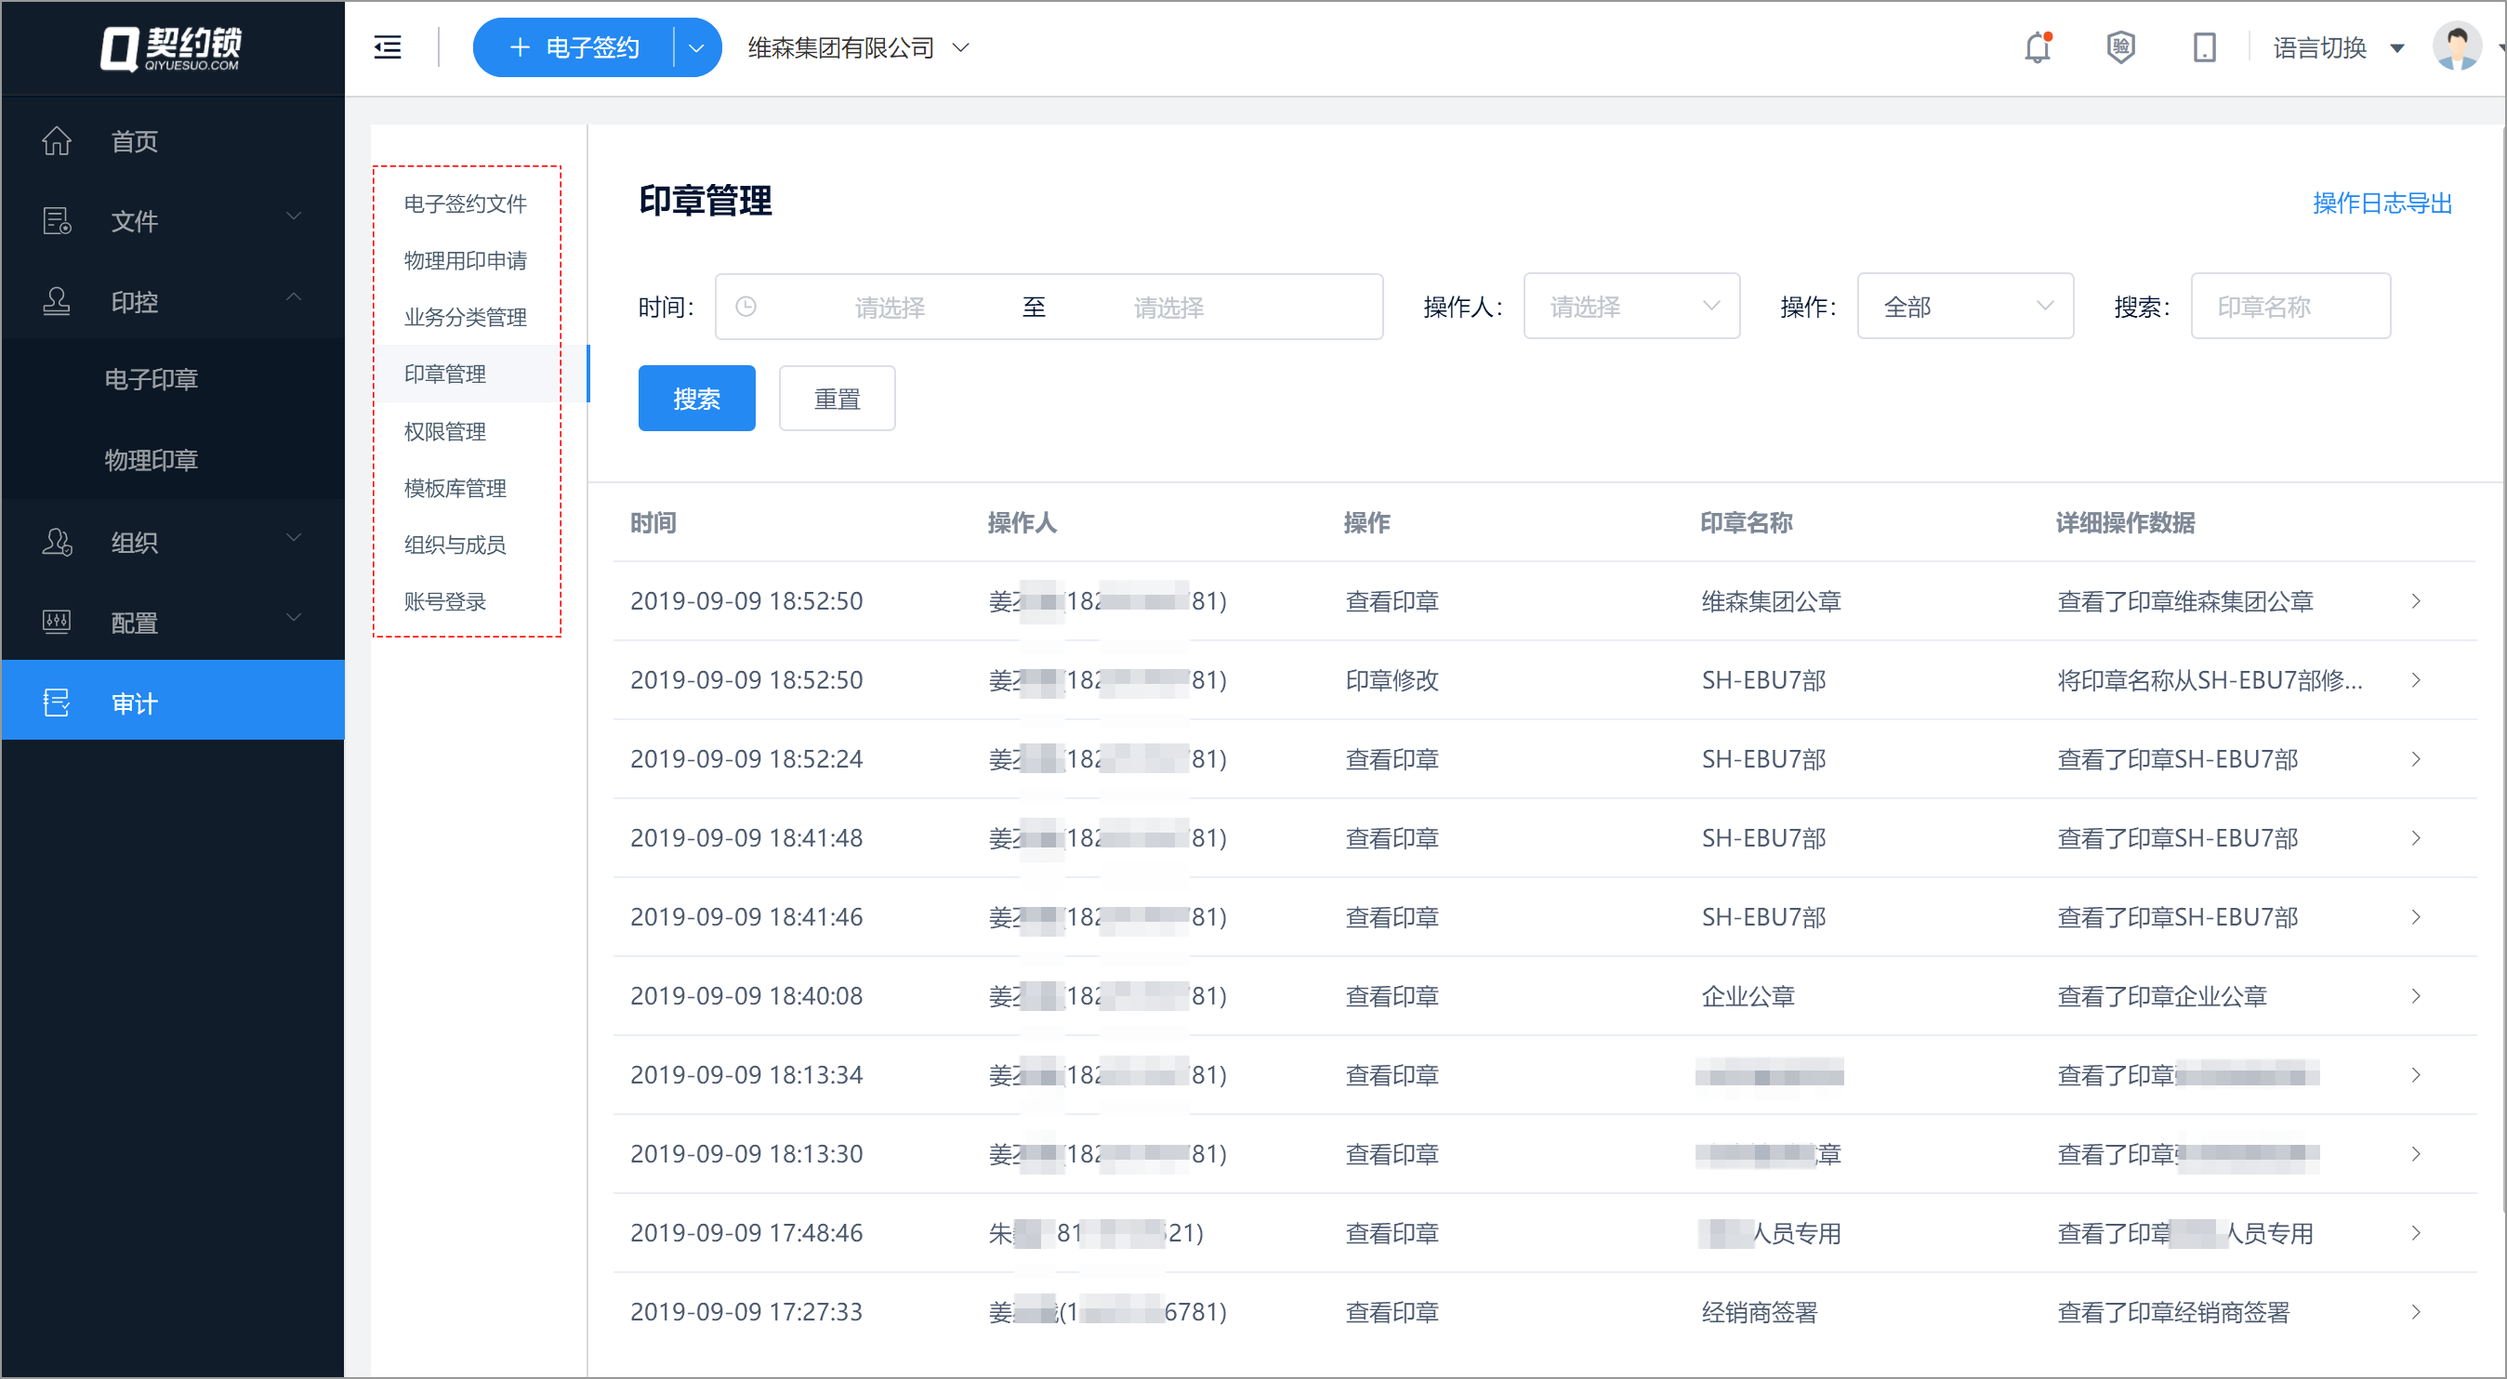2507x1379 pixels.
Task: Open the shield verification icon
Action: point(2120,47)
